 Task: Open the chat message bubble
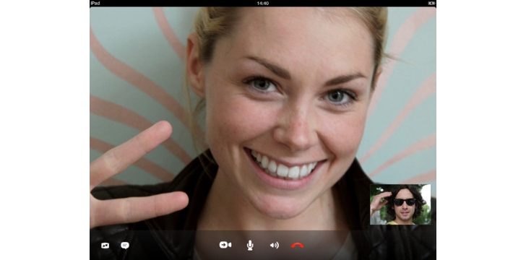point(125,246)
